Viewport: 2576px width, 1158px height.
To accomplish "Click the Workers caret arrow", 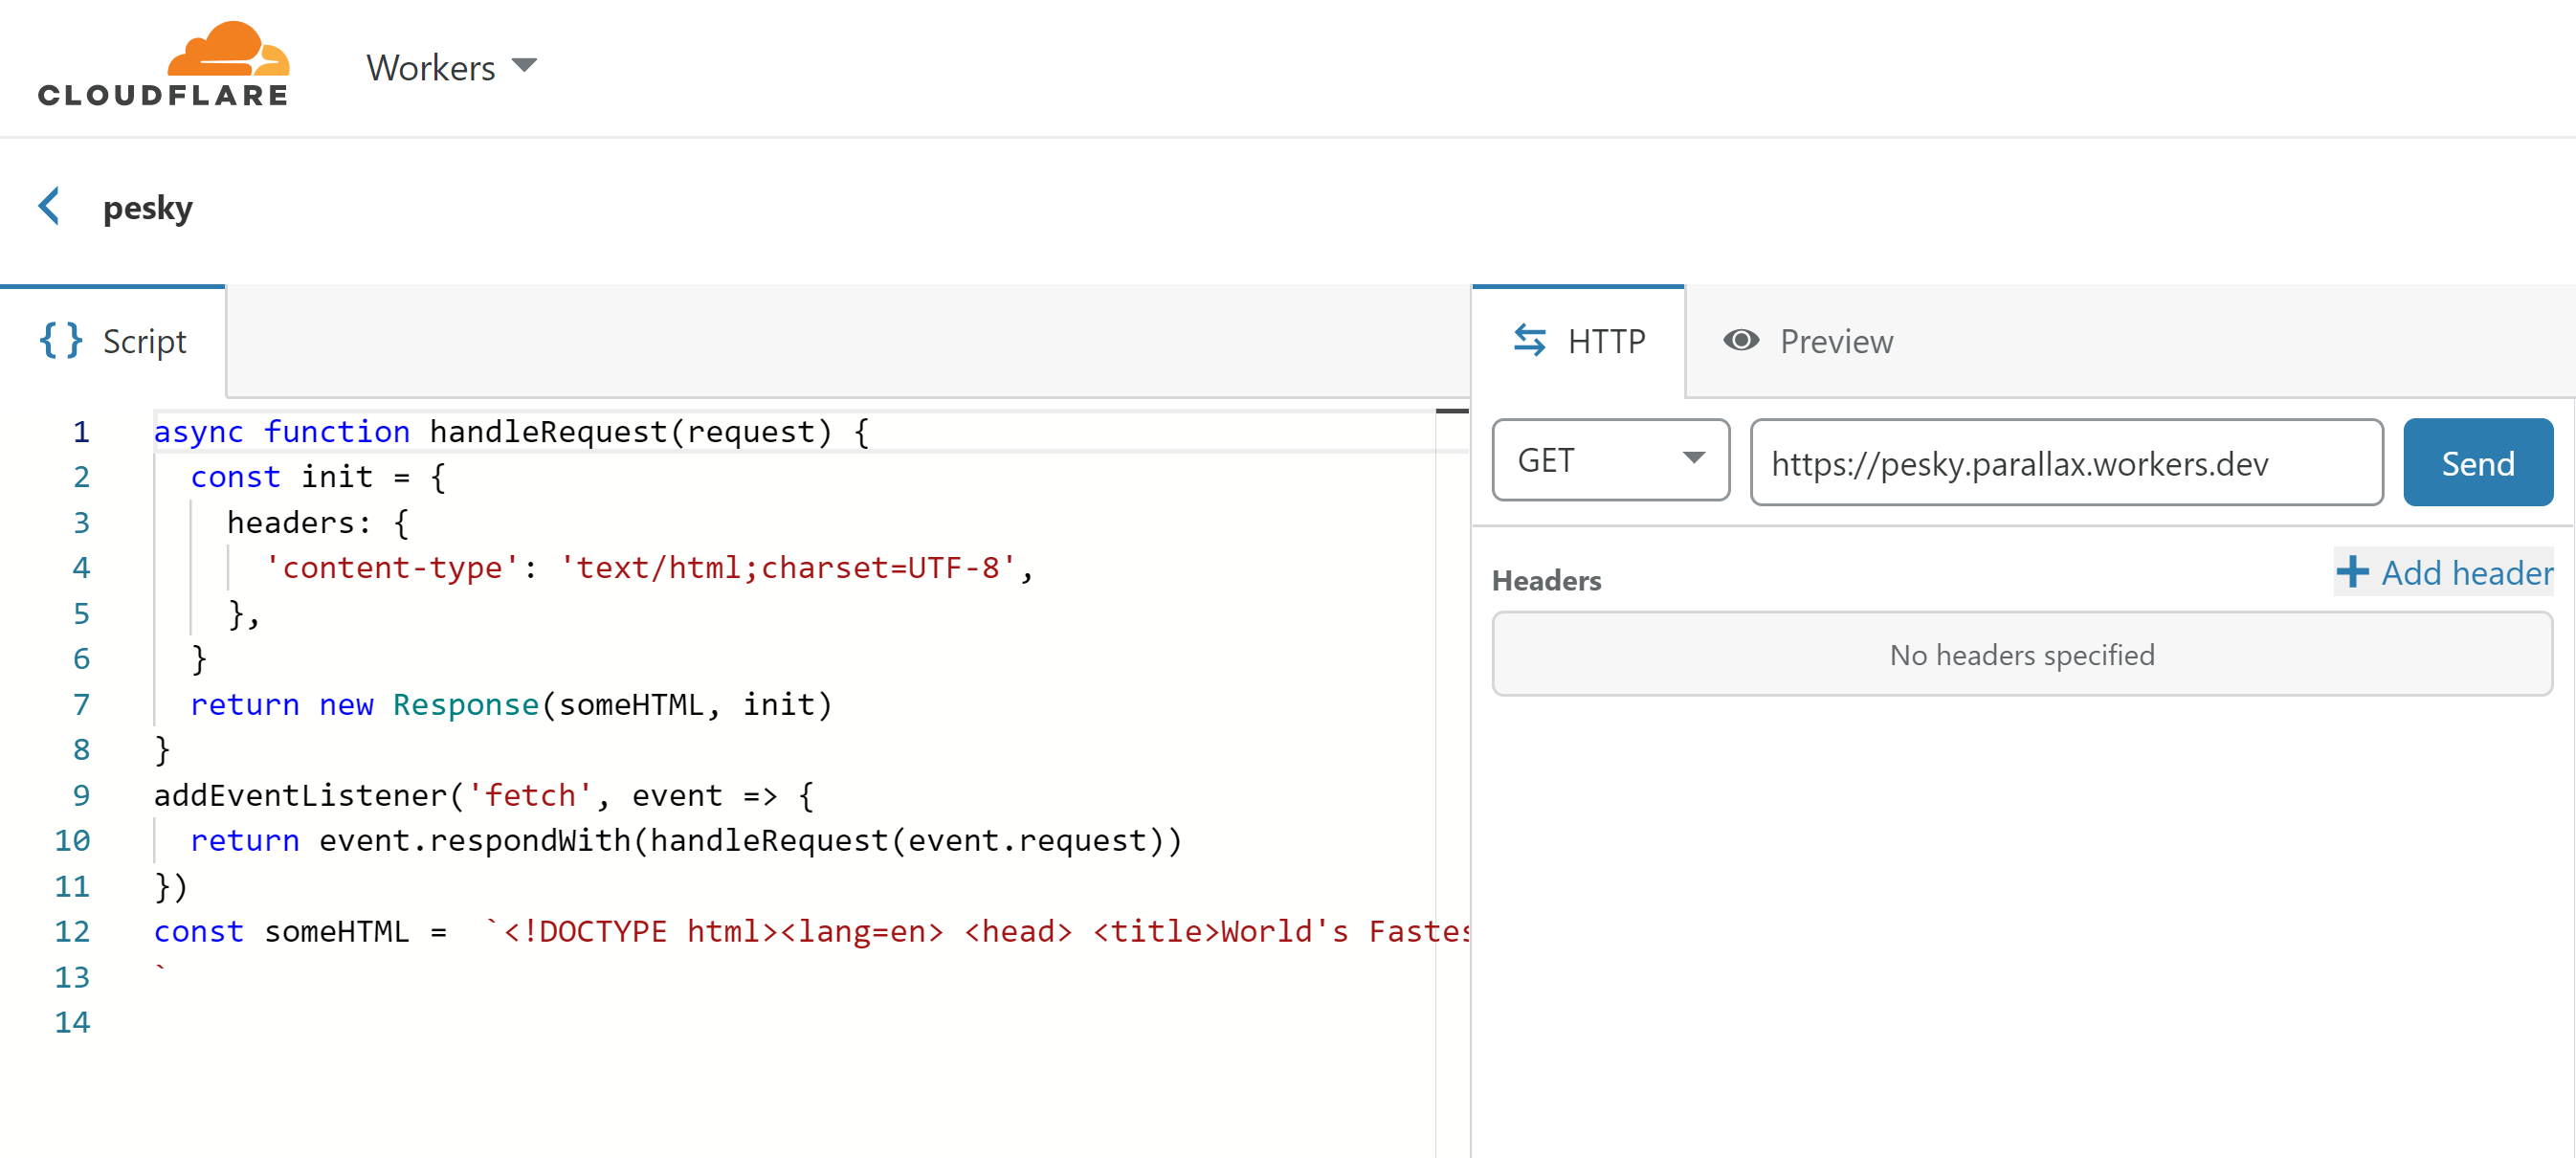I will pyautogui.click(x=524, y=66).
